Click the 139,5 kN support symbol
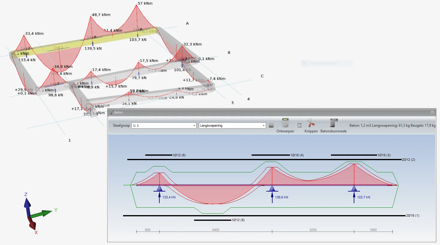The image size is (440, 245). (272, 189)
